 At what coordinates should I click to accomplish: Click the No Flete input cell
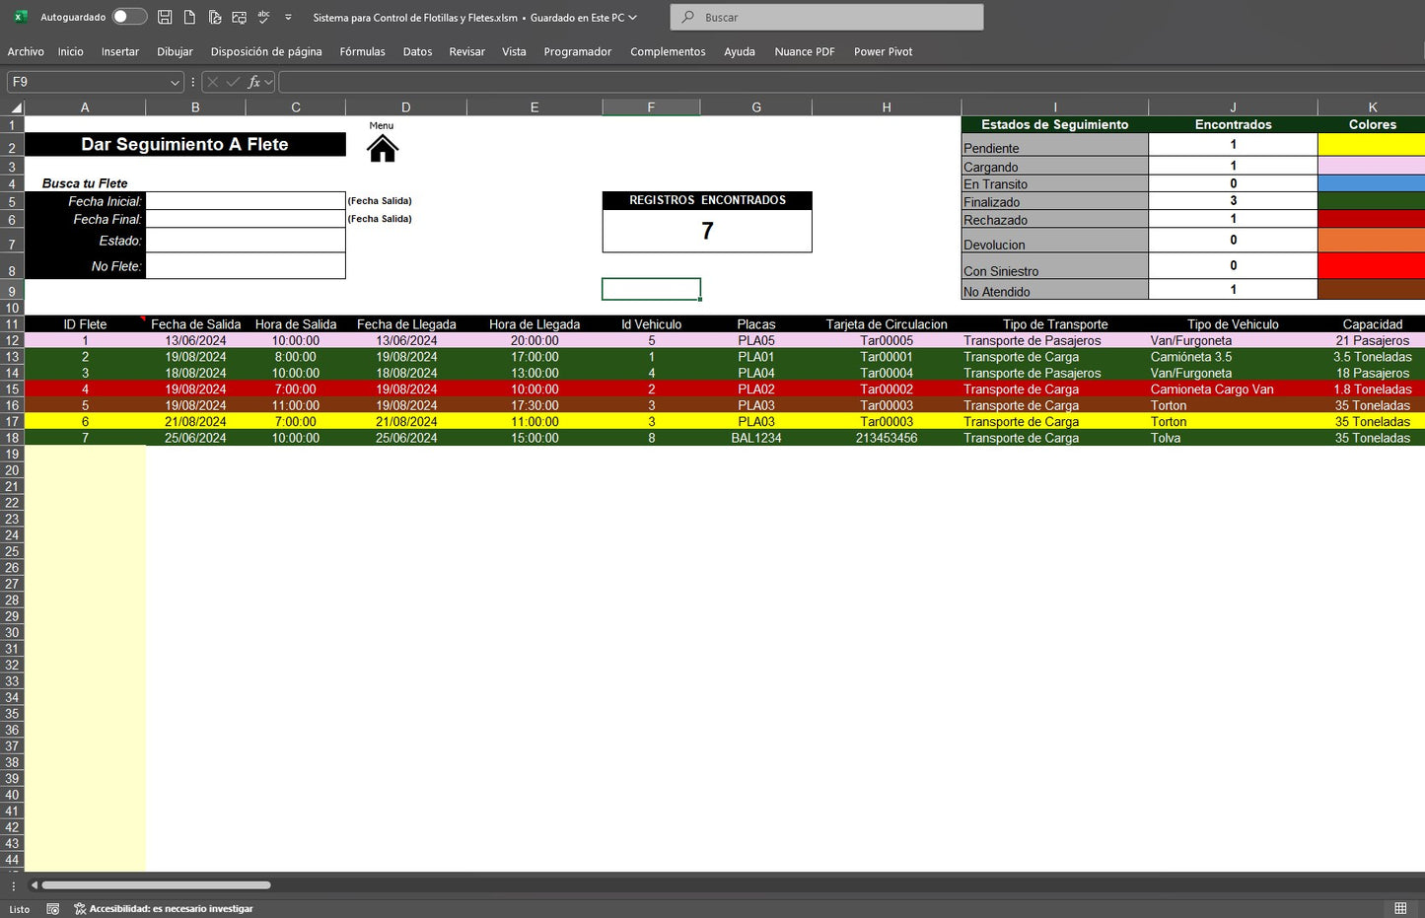246,266
